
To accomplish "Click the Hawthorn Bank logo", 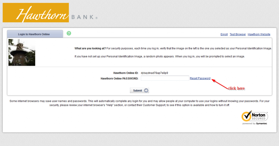I will [50, 13].
